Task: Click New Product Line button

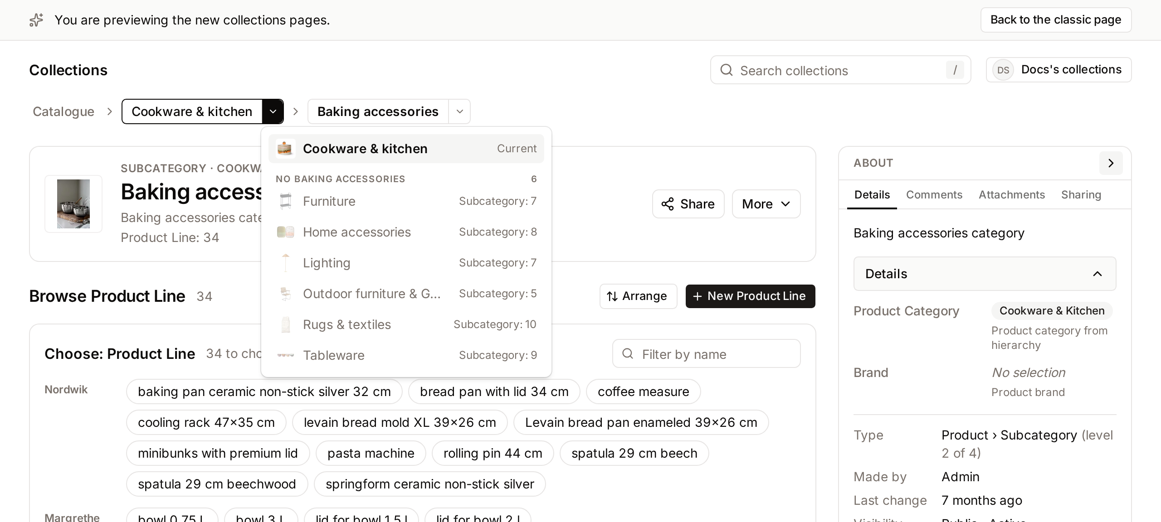Action: [x=750, y=296]
